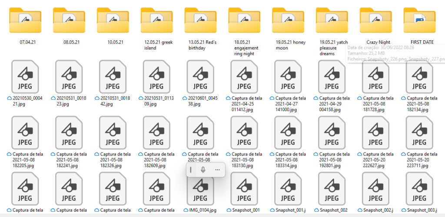Select the 13.05.21 Red's birthday folder
Screen dimensions: 445x217
point(201,20)
